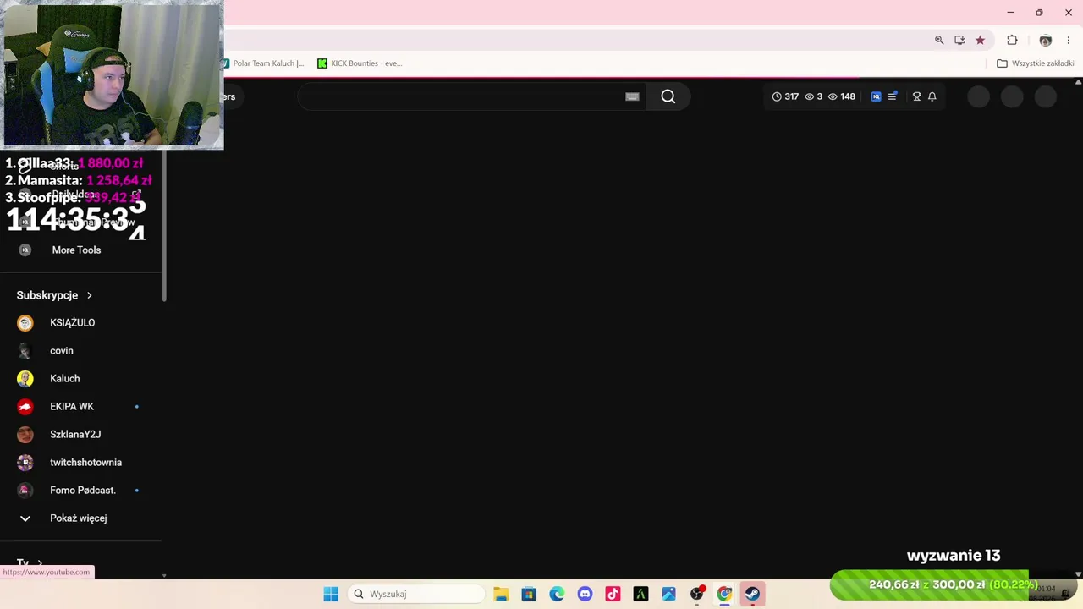
Task: Click KSIĄŻULO channel avatar
Action: pos(25,322)
